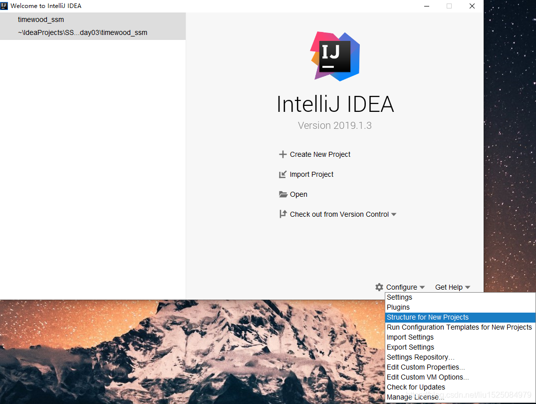The height and width of the screenshot is (404, 536).
Task: Click the Get Help label
Action: (x=449, y=287)
